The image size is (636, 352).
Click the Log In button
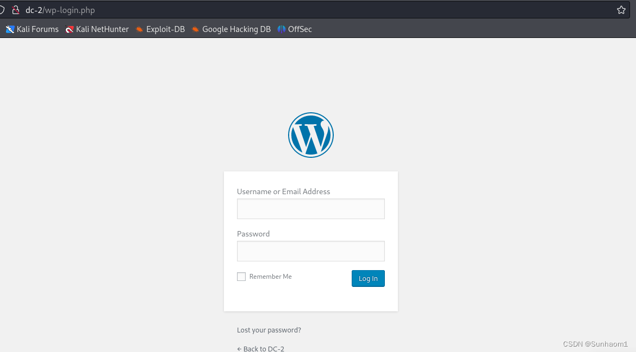pos(368,278)
